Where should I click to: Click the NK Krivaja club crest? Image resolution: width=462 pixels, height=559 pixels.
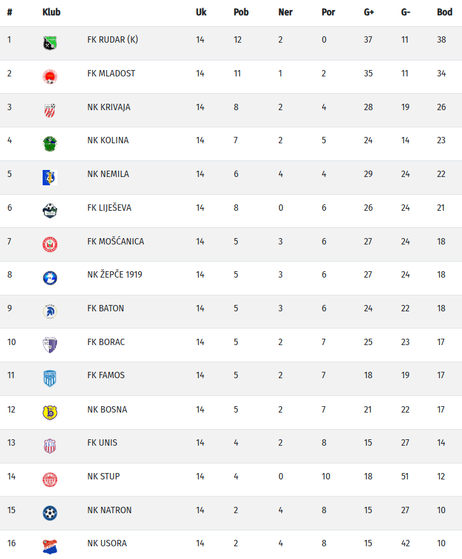[x=50, y=110]
